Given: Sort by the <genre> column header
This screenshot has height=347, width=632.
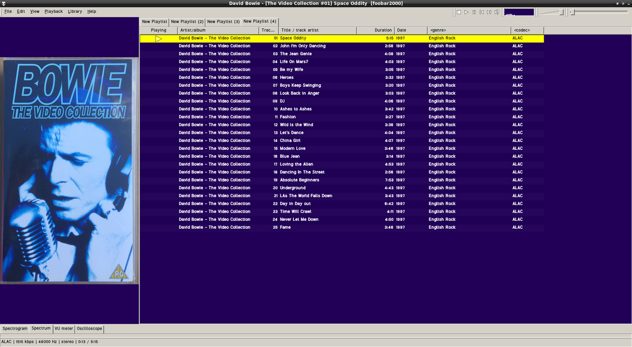Looking at the screenshot, I should (x=469, y=30).
